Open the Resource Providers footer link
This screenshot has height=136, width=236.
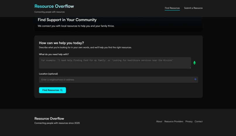(x=174, y=121)
